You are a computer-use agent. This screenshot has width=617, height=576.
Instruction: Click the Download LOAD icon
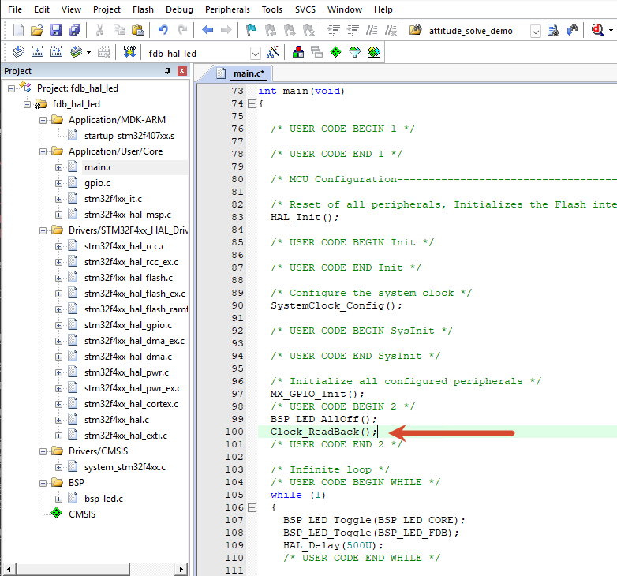pos(129,52)
